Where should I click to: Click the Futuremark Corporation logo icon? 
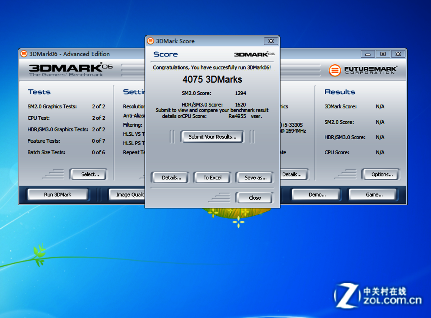tap(335, 70)
